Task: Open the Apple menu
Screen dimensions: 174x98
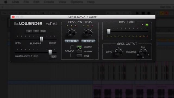Action: (6, 2)
